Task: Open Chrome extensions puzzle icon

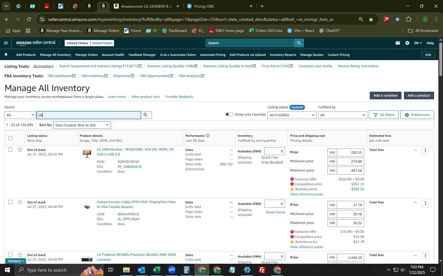Action: point(409,19)
